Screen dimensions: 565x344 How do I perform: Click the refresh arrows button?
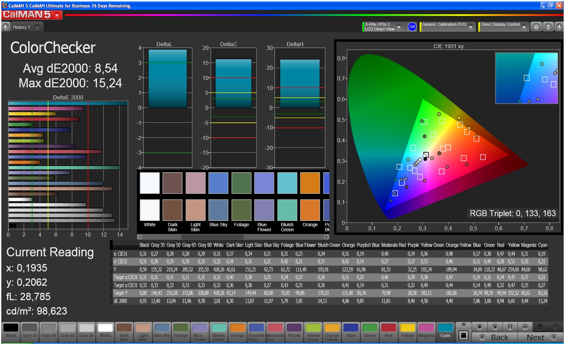click(x=540, y=327)
